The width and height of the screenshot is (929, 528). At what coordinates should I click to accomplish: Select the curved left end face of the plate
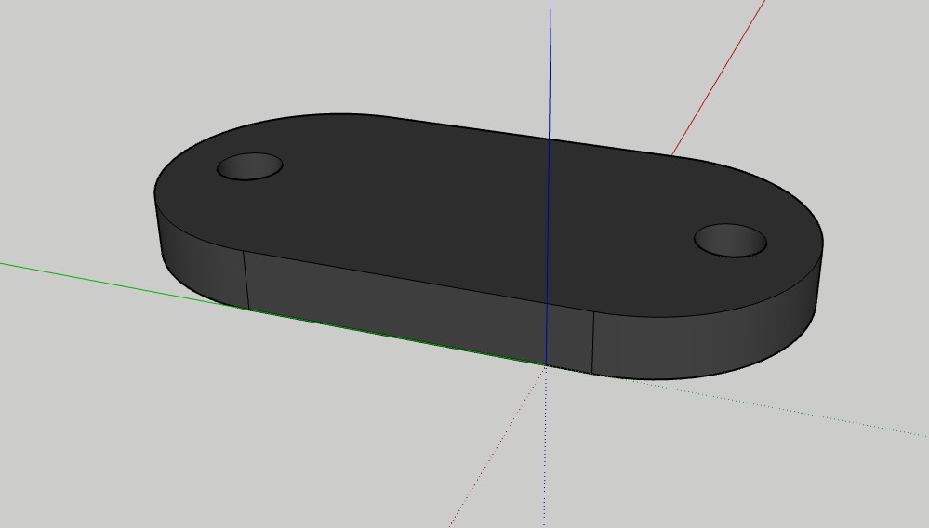coord(202,260)
